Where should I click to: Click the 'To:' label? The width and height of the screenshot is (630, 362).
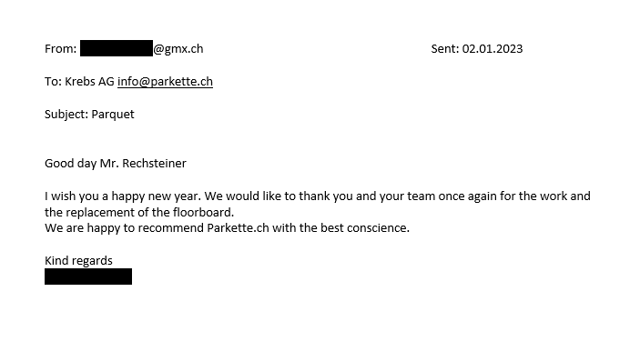pyautogui.click(x=53, y=82)
